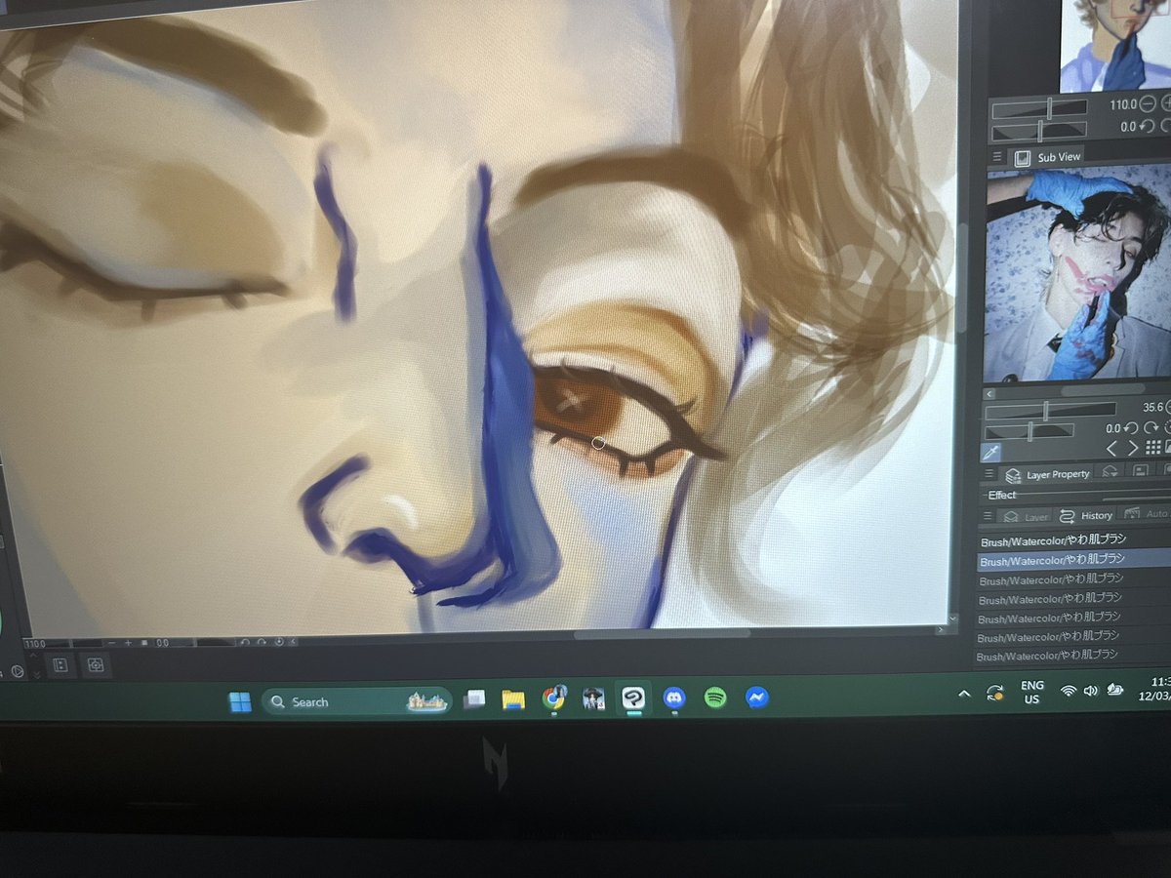Open the Windows Start menu

(240, 701)
